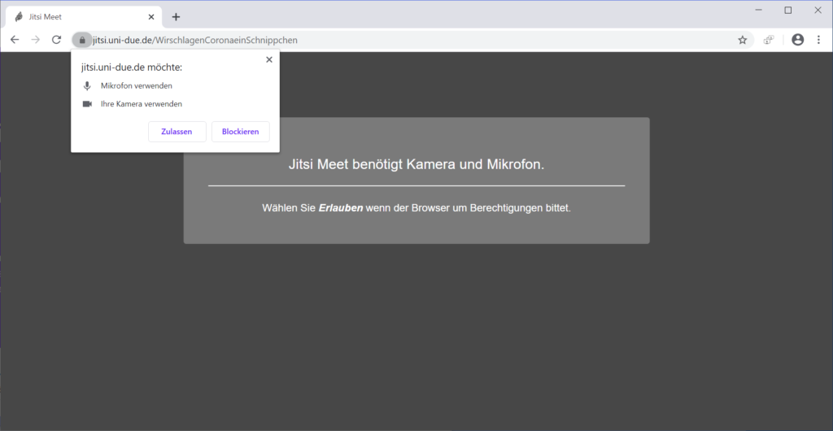Deny access with the Blockieren button
Viewport: 833px width, 431px height.
[x=241, y=132]
